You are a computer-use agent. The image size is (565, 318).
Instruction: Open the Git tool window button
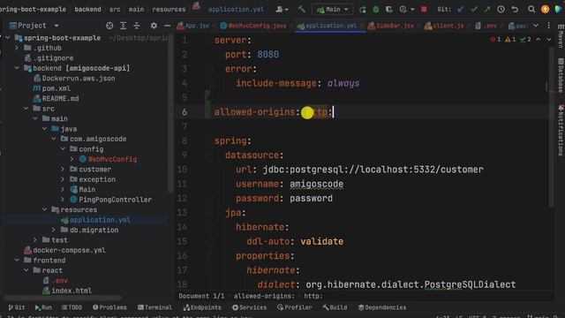pos(17,307)
